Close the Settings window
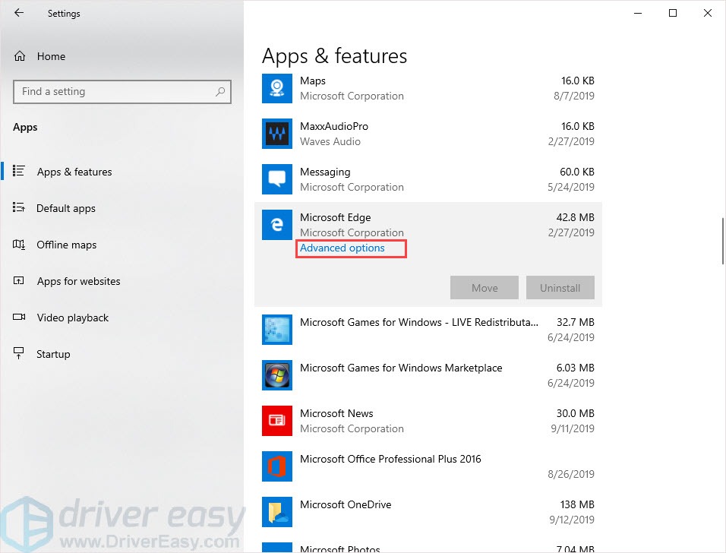Image resolution: width=726 pixels, height=553 pixels. point(708,13)
